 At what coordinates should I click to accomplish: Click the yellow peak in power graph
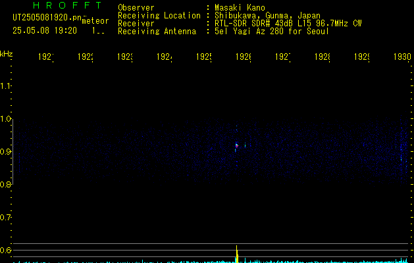coord(237,254)
